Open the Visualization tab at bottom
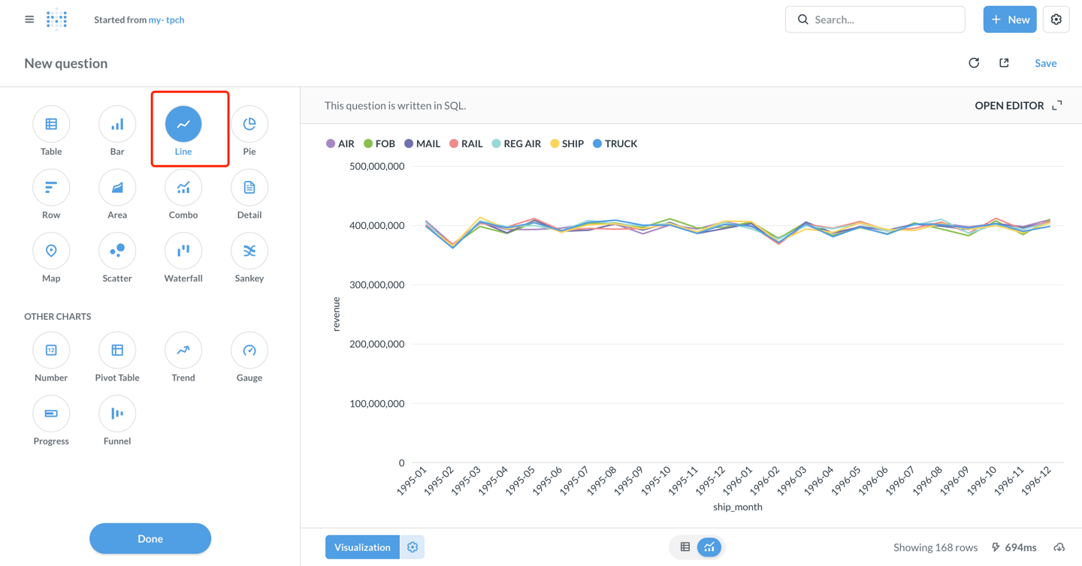This screenshot has width=1082, height=566. (362, 547)
